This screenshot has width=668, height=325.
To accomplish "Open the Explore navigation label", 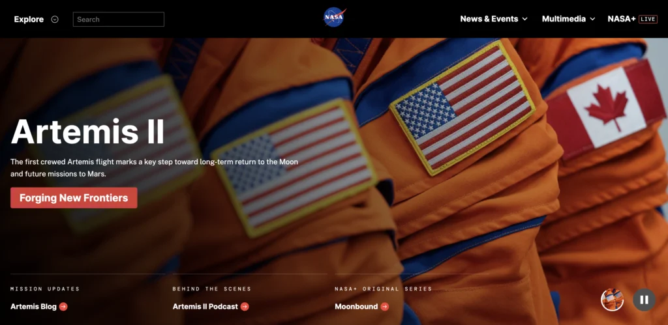I will [x=29, y=19].
